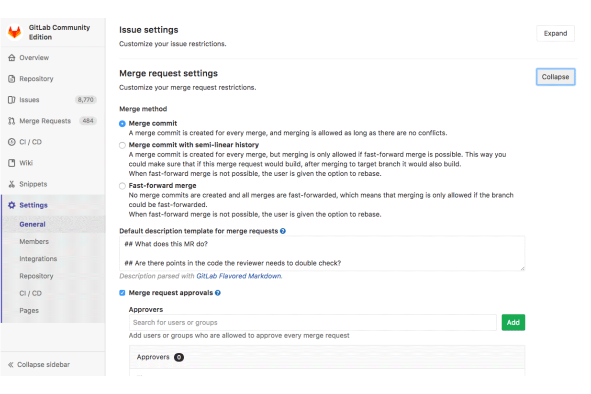Uncheck the Merge request approvals checkbox
Screen dimensions: 591x394
[x=122, y=293]
